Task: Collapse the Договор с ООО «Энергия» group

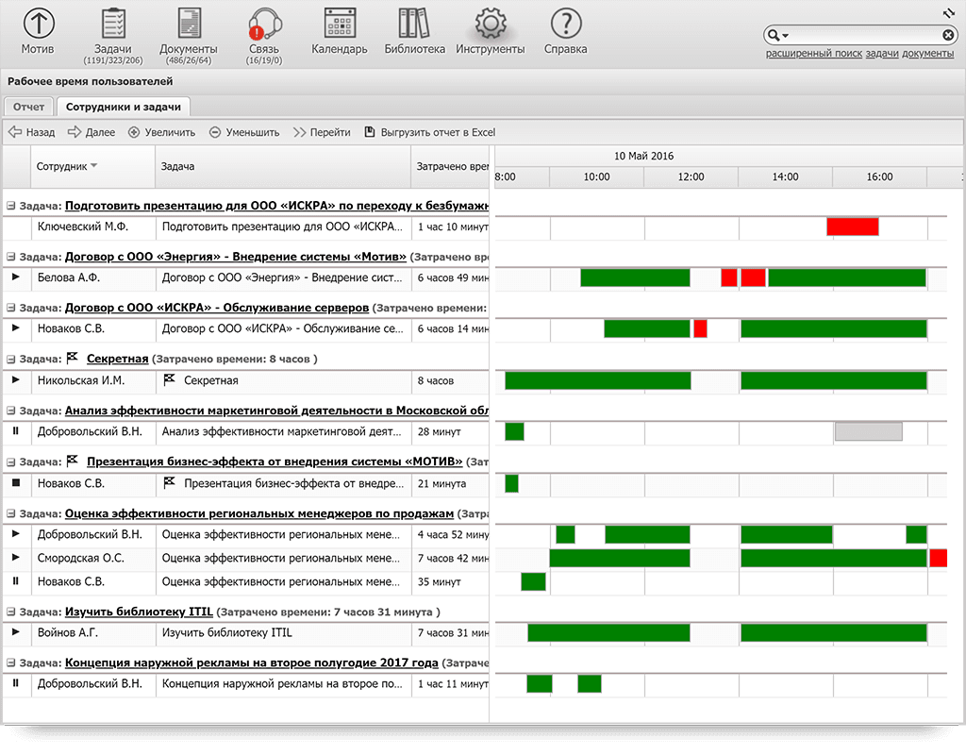Action: tap(11, 257)
